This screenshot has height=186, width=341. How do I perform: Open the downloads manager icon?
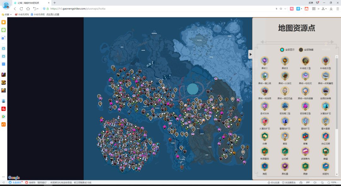(x=331, y=9)
